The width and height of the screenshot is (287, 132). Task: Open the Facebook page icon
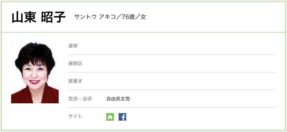122,117
